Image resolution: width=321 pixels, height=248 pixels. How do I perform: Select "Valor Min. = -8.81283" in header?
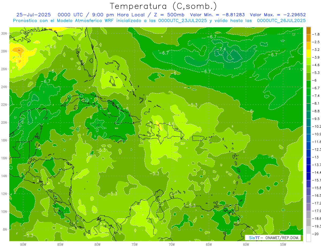217,15
